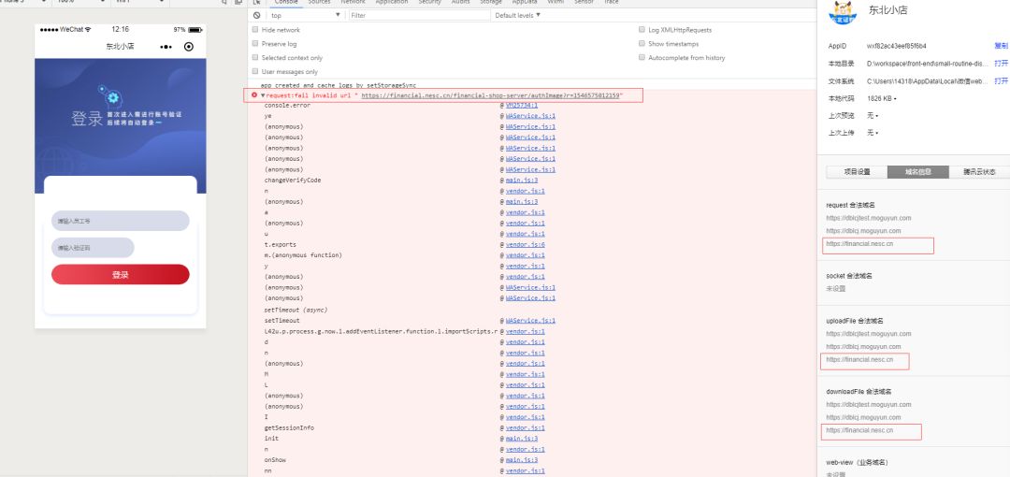Viewport: 1010px width, 477px height.
Task: Open VM25734:1 source link beside console.error
Action: tap(521, 105)
